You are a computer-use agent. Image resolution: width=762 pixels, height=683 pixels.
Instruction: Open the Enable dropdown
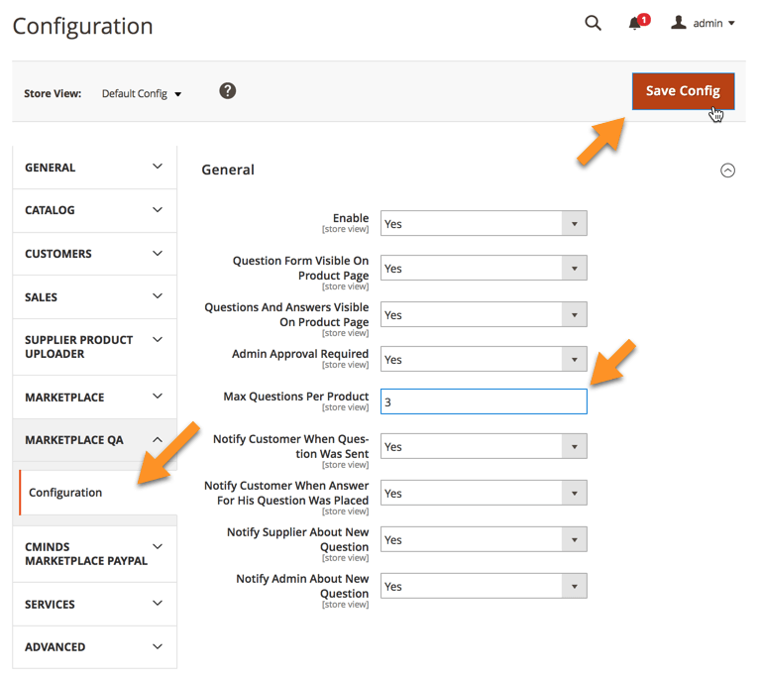click(x=484, y=224)
